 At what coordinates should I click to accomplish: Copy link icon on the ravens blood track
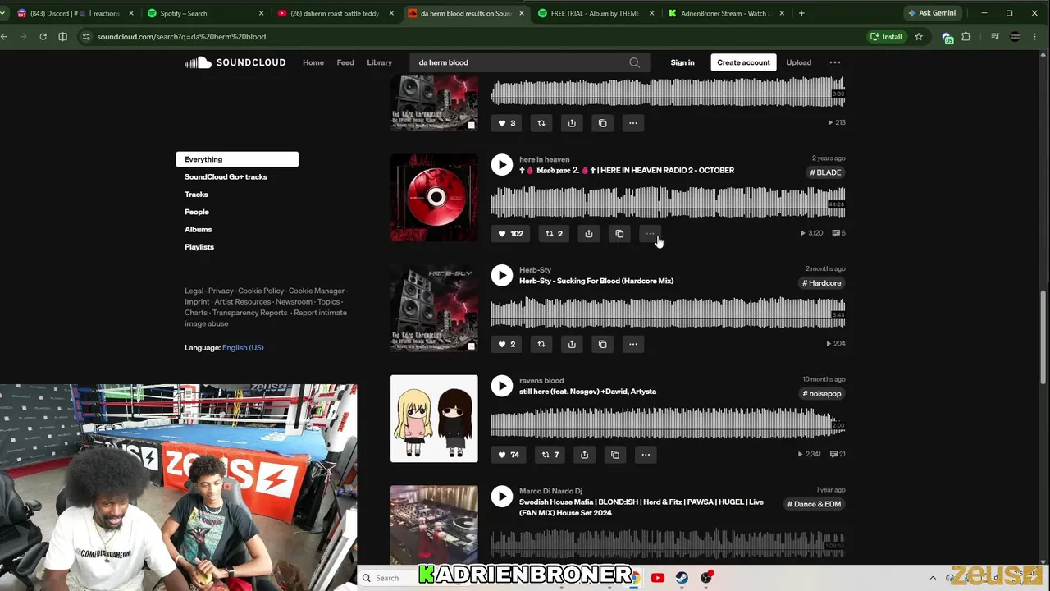tap(615, 455)
